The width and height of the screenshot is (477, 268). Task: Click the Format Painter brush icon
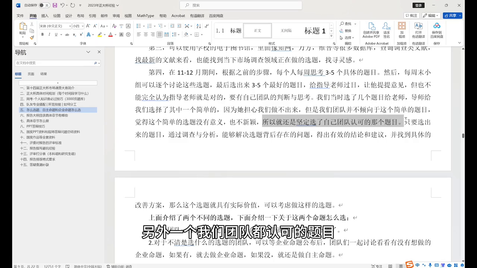[x=32, y=37]
